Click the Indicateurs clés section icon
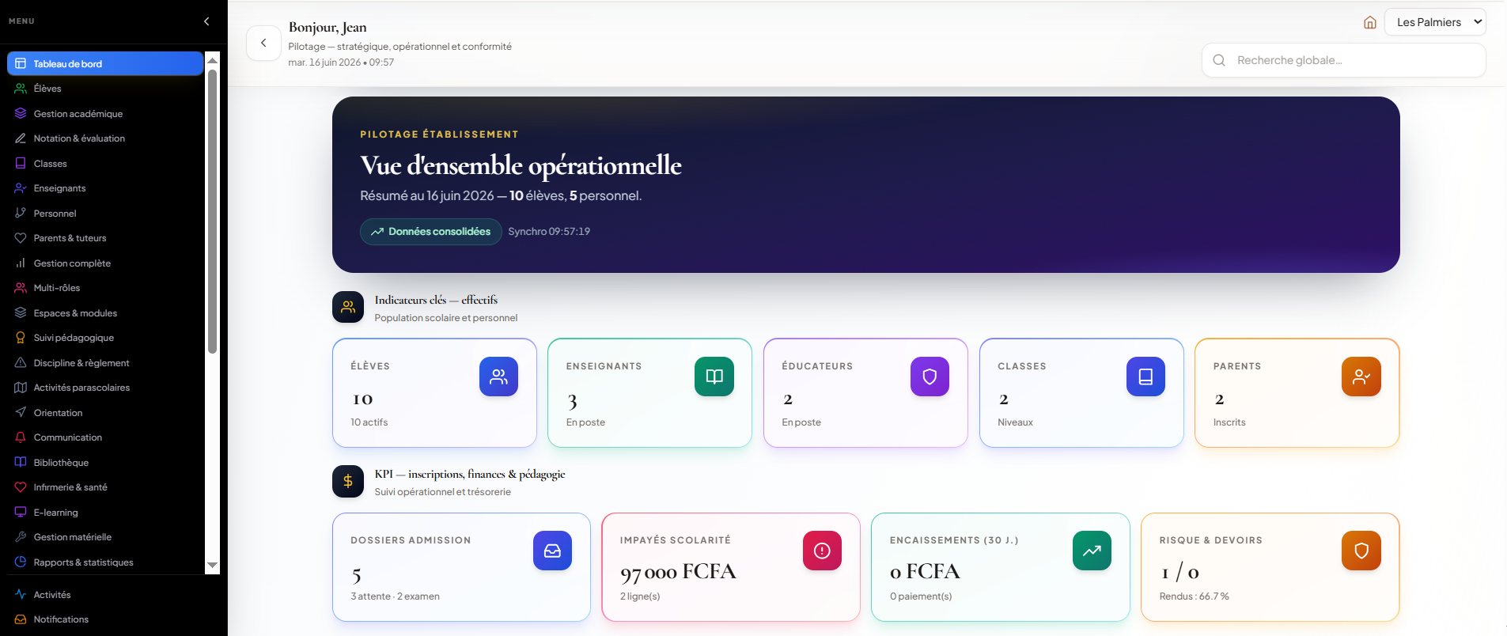Image resolution: width=1507 pixels, height=636 pixels. 348,307
